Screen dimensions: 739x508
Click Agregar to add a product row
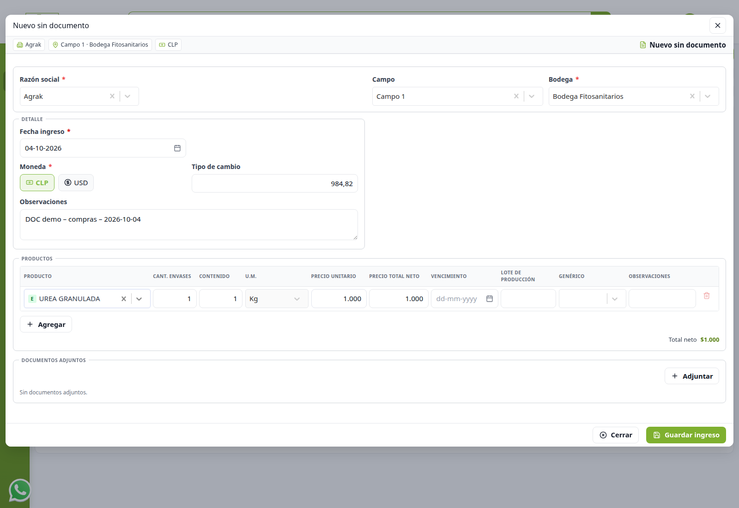click(x=46, y=324)
